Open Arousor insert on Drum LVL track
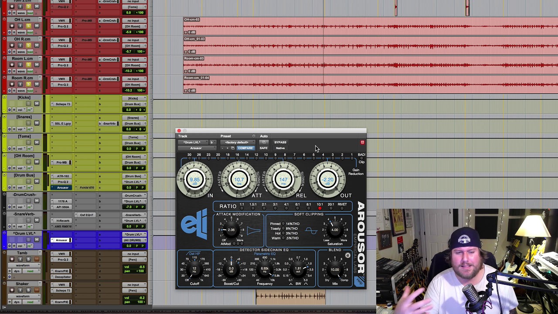Viewport: 558px width, 314px height. coord(61,240)
